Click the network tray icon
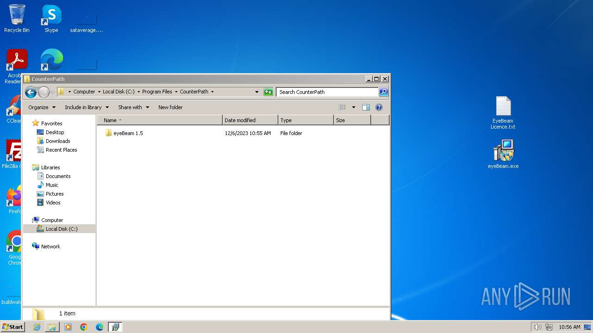Screen dimensions: 593x333 [549, 327]
